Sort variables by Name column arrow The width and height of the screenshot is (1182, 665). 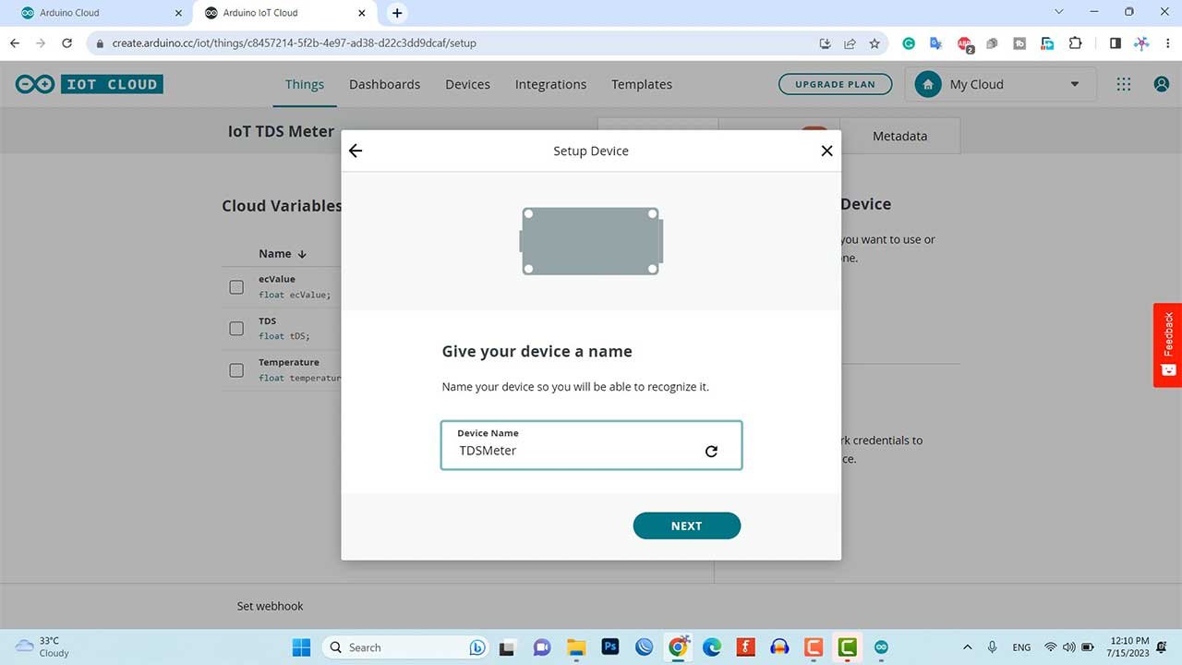(301, 254)
